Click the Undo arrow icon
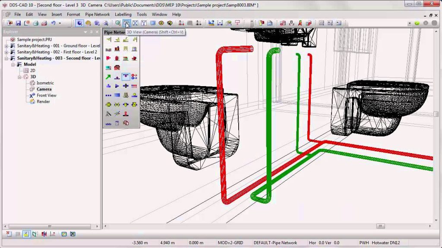This screenshot has height=248, width=442. tap(52, 23)
